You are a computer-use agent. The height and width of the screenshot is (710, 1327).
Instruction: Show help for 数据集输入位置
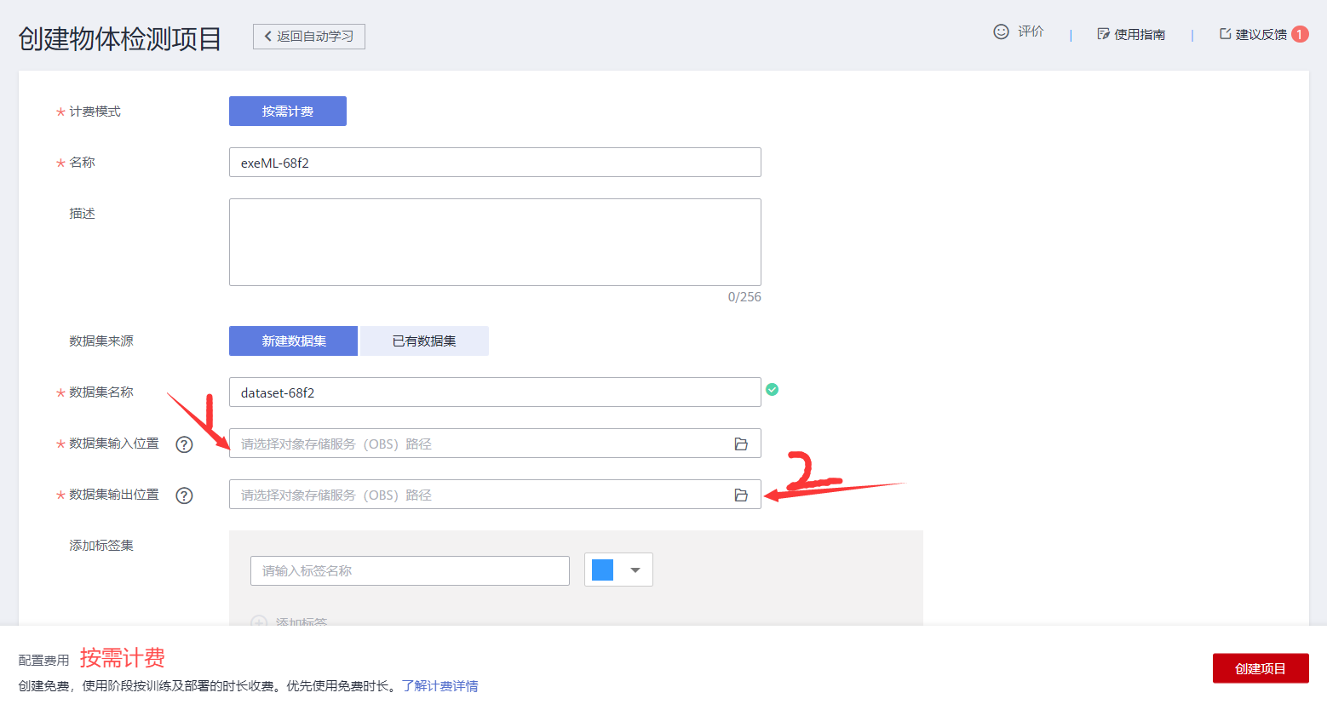point(184,444)
